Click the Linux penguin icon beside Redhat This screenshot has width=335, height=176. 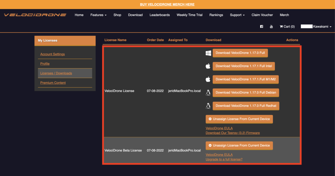tap(208, 106)
